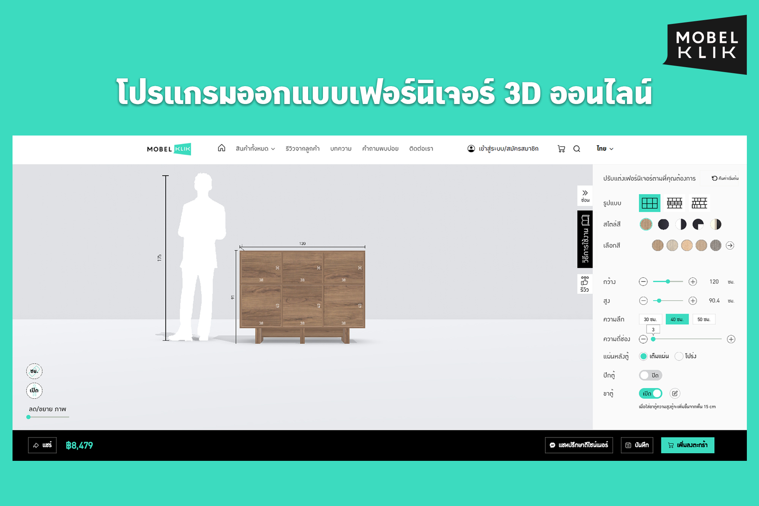Click the save design button
Screen dimensions: 759x506
637,445
